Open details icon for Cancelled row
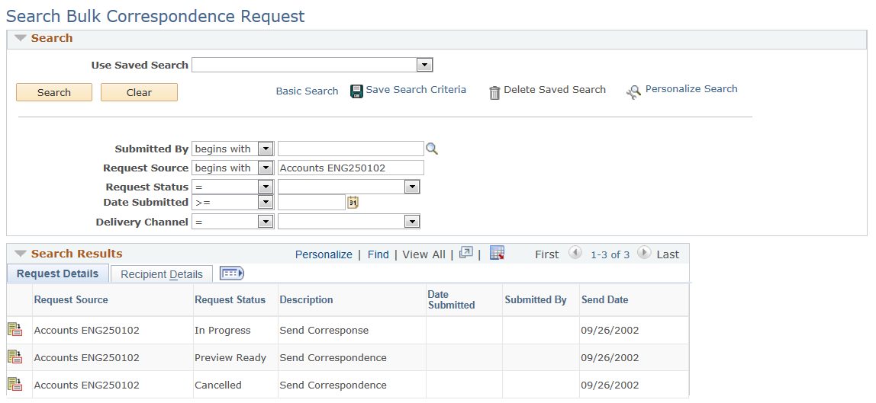The image size is (876, 403). tap(15, 384)
